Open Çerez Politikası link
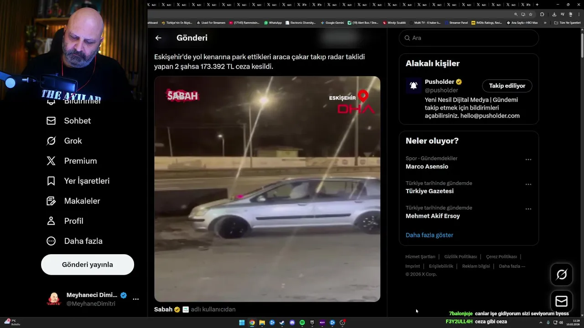This screenshot has height=328, width=584. point(501,256)
